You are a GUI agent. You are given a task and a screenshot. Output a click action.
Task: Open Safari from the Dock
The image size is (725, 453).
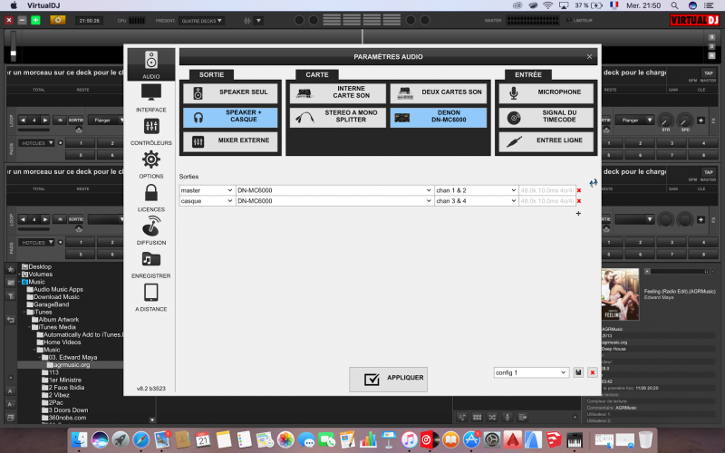tap(141, 439)
